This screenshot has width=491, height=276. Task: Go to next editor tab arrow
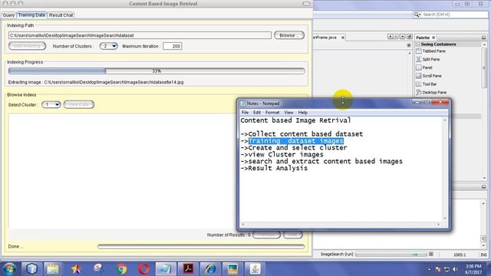(x=396, y=37)
